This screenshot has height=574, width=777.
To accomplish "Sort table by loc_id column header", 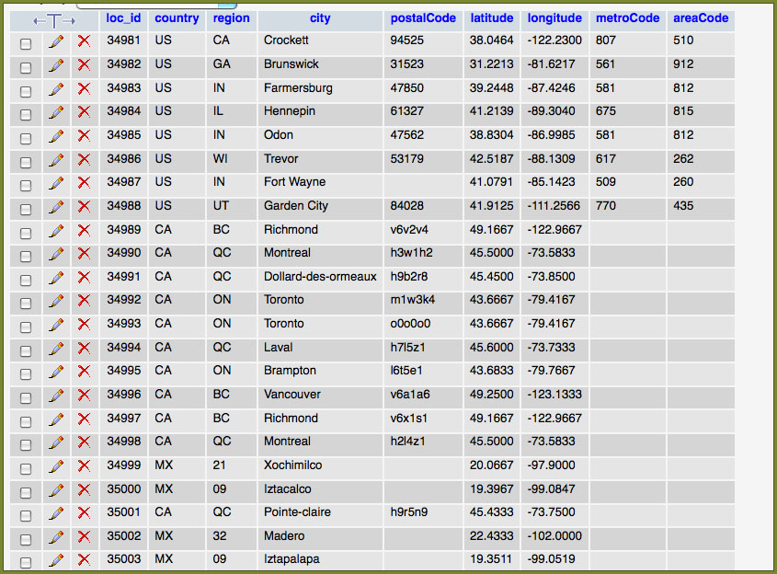I will tap(122, 18).
